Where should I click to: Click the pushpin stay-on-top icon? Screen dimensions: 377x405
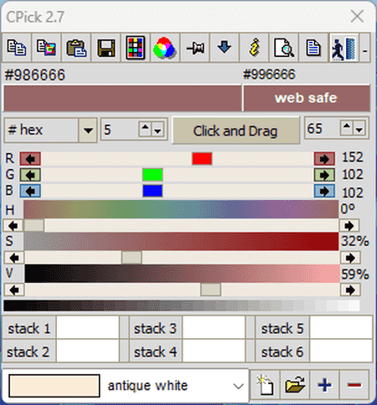click(195, 48)
